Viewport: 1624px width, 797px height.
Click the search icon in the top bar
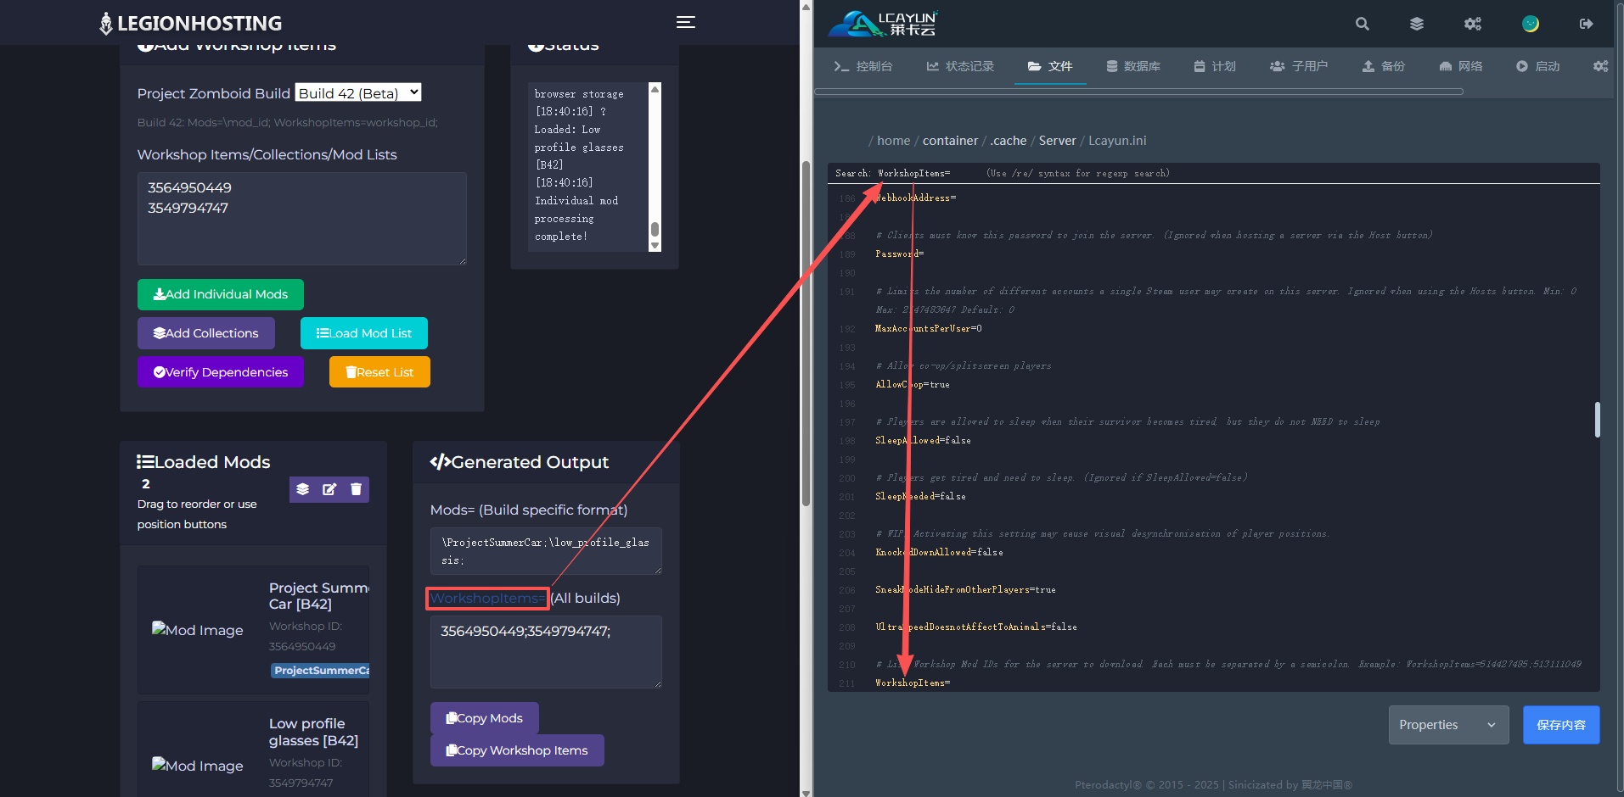[1362, 24]
